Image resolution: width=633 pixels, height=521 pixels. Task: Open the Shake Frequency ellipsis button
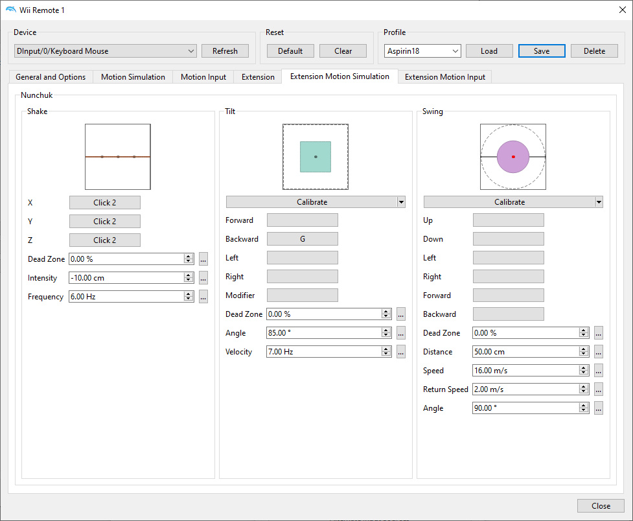point(203,296)
